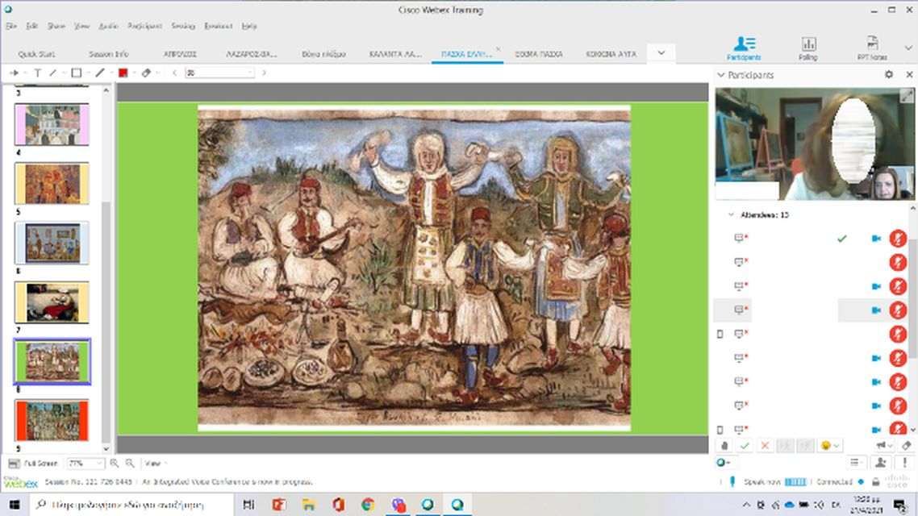The height and width of the screenshot is (516, 918).
Task: Toggle camera of attendee with green check
Action: click(x=876, y=239)
